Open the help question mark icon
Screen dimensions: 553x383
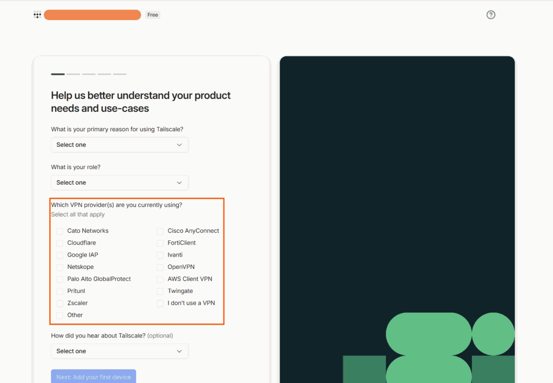490,15
